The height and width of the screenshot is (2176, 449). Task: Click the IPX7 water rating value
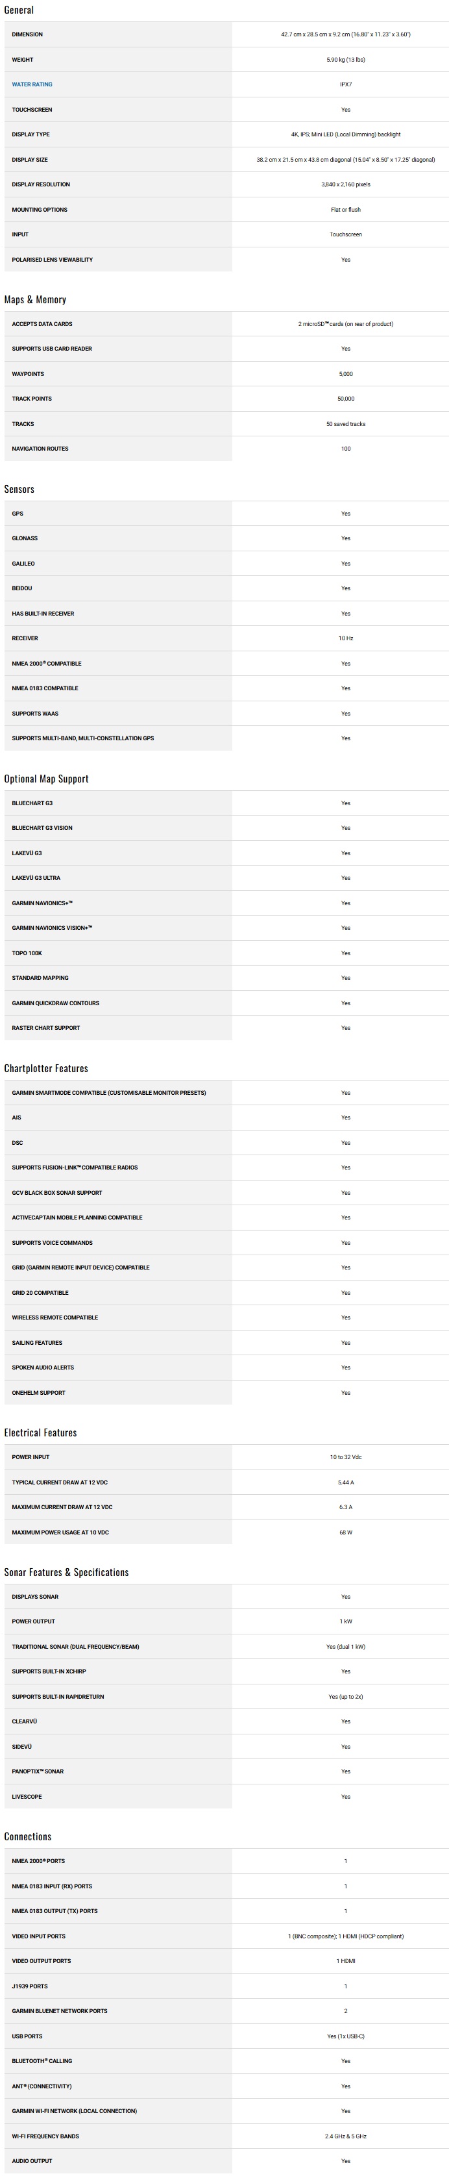(x=345, y=84)
